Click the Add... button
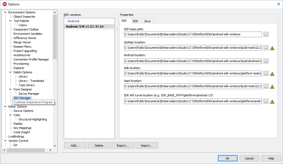 coord(75,146)
